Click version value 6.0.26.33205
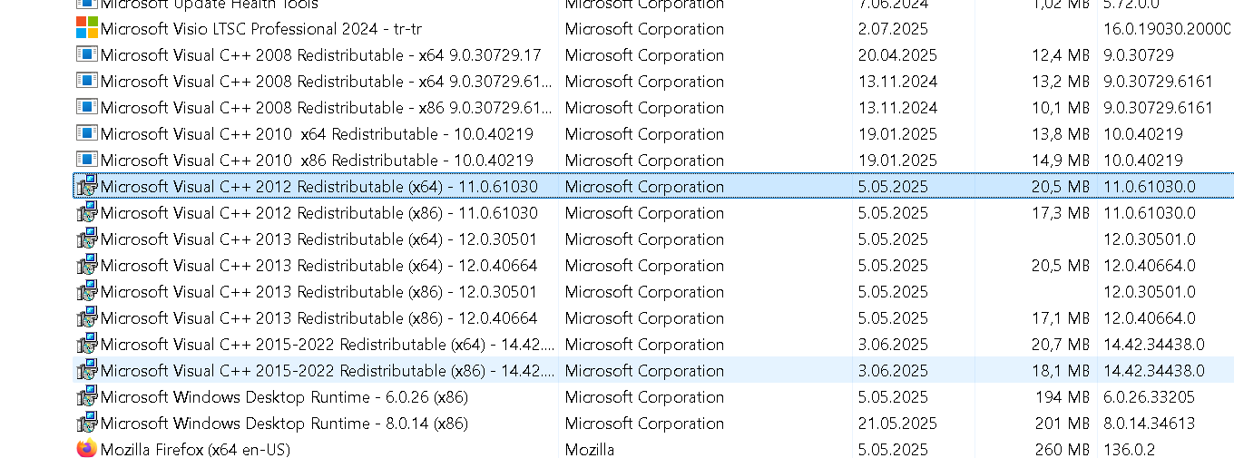Image resolution: width=1234 pixels, height=458 pixels. 1149,397
